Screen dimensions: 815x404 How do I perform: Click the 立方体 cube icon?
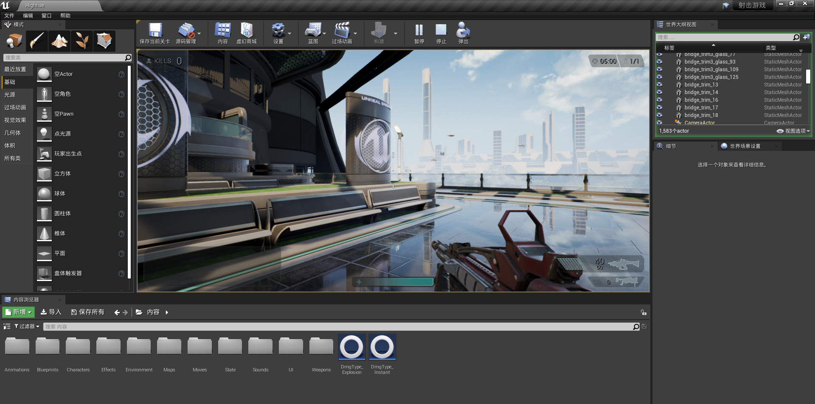click(x=44, y=174)
